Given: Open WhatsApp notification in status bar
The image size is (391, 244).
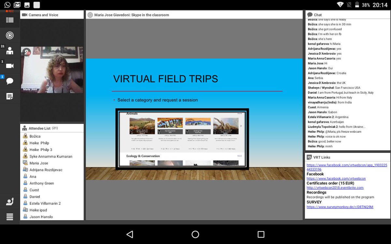Looking at the screenshot, I should point(7,5).
